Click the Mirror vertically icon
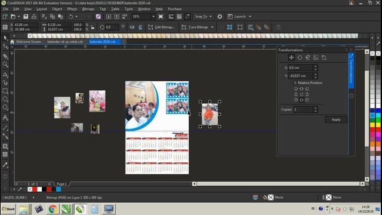 coord(140,27)
